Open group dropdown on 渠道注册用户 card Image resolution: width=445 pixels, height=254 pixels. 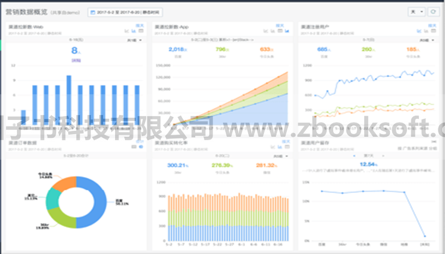pos(427,40)
